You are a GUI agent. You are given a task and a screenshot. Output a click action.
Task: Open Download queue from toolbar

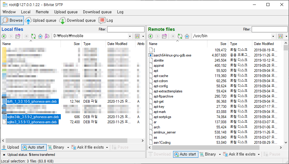77,20
